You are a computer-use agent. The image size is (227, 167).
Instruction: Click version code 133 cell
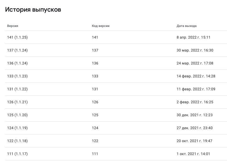click(95, 76)
